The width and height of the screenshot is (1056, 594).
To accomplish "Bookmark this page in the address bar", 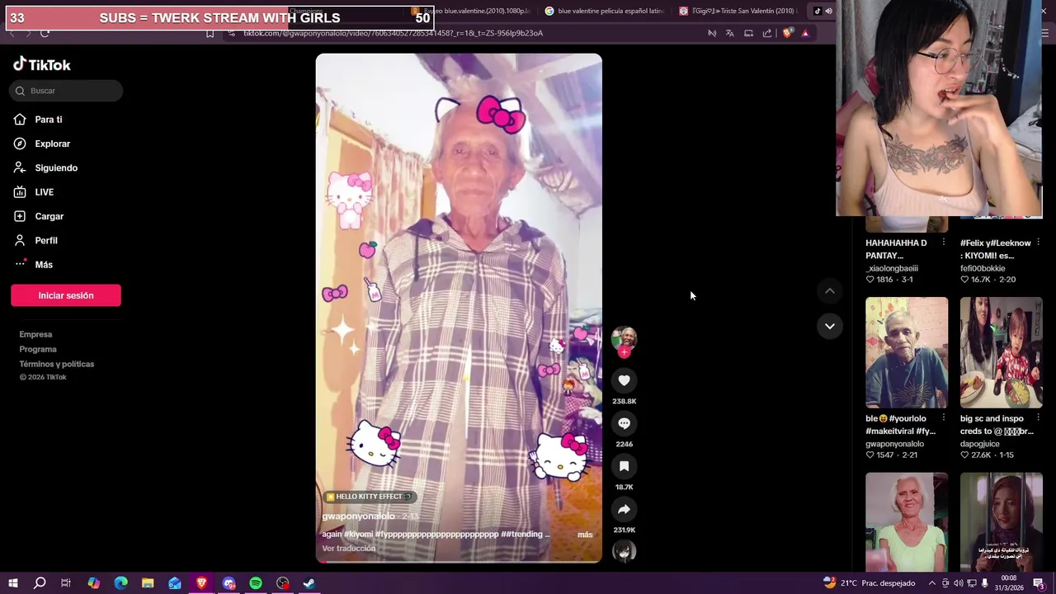I will click(x=210, y=33).
